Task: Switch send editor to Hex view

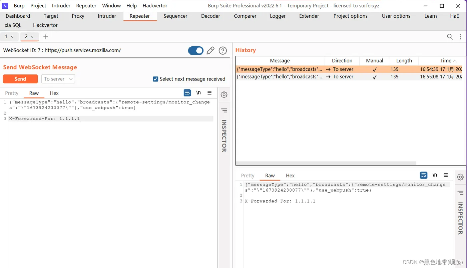Action: pyautogui.click(x=54, y=93)
